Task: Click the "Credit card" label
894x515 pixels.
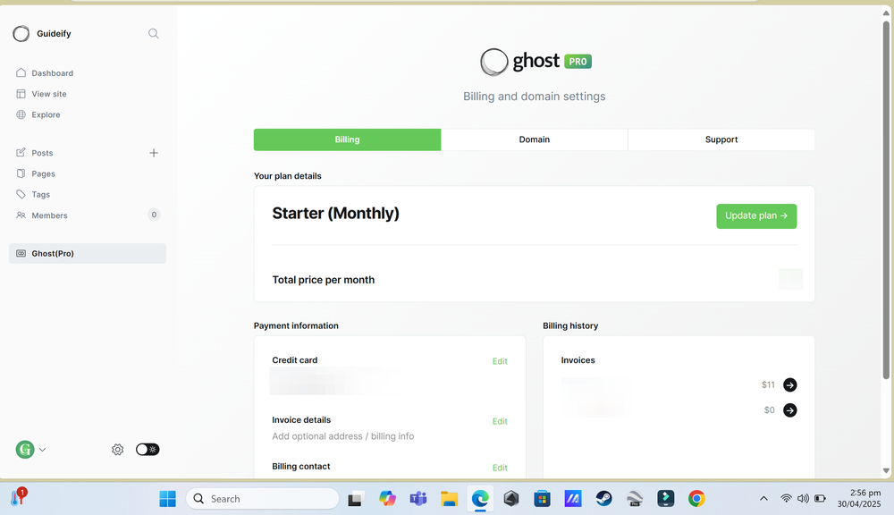Action: pos(295,360)
